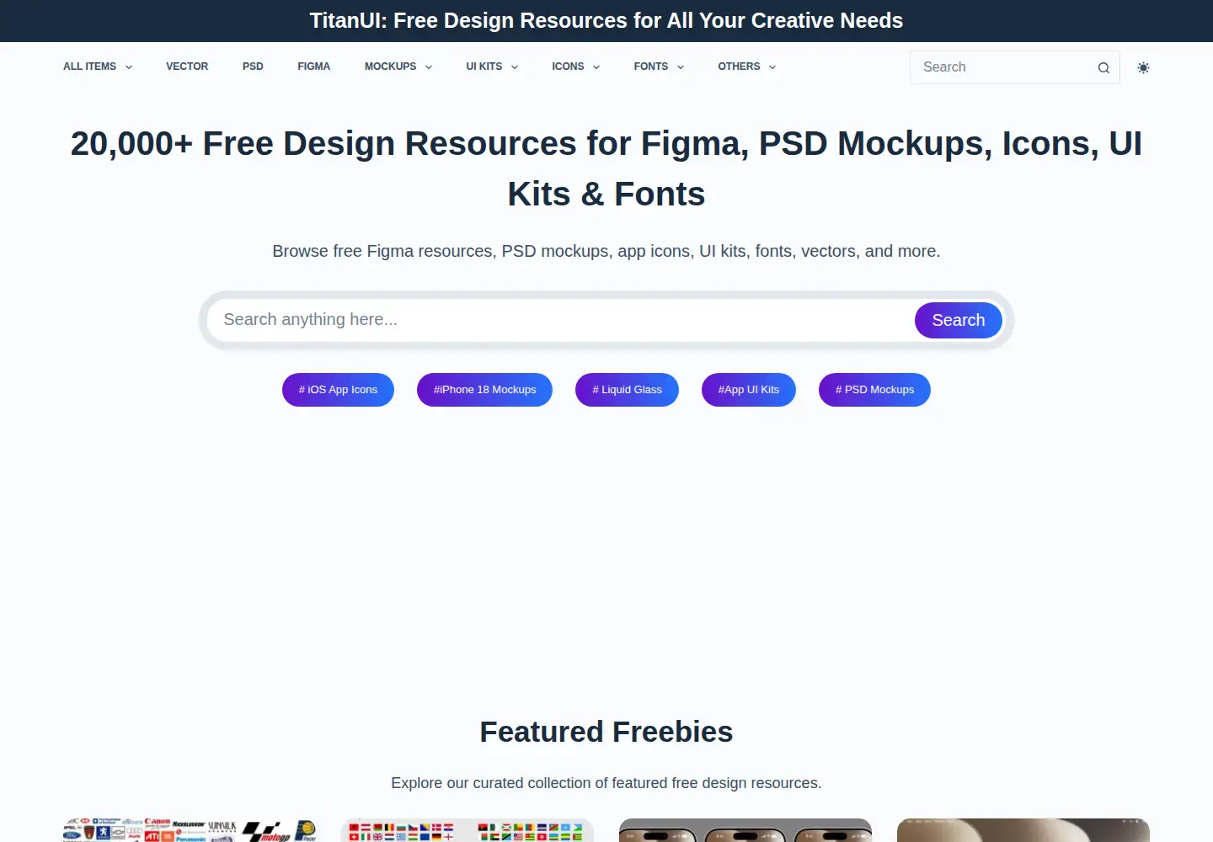Open the ALL ITEMS menu
This screenshot has height=842, width=1213.
click(x=90, y=67)
